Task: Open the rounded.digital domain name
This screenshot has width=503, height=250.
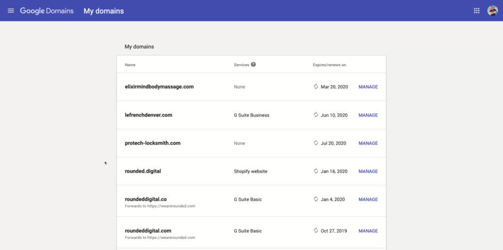Action: tap(143, 171)
